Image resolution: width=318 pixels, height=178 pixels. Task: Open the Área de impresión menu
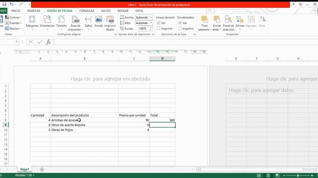[x=76, y=23]
